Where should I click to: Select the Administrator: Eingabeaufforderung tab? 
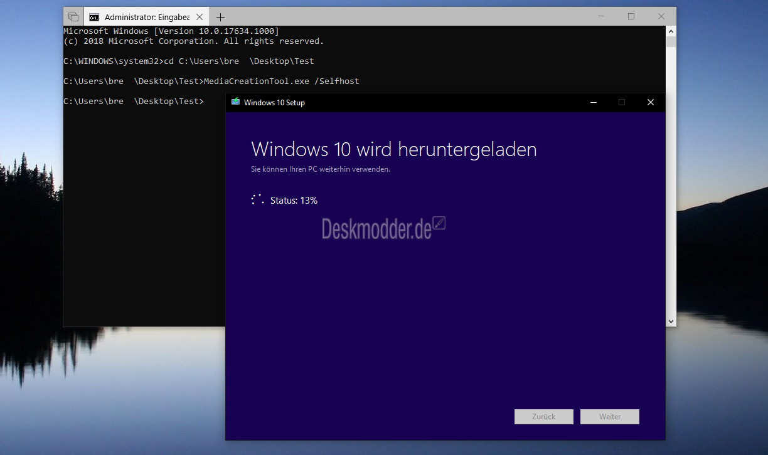tap(146, 17)
